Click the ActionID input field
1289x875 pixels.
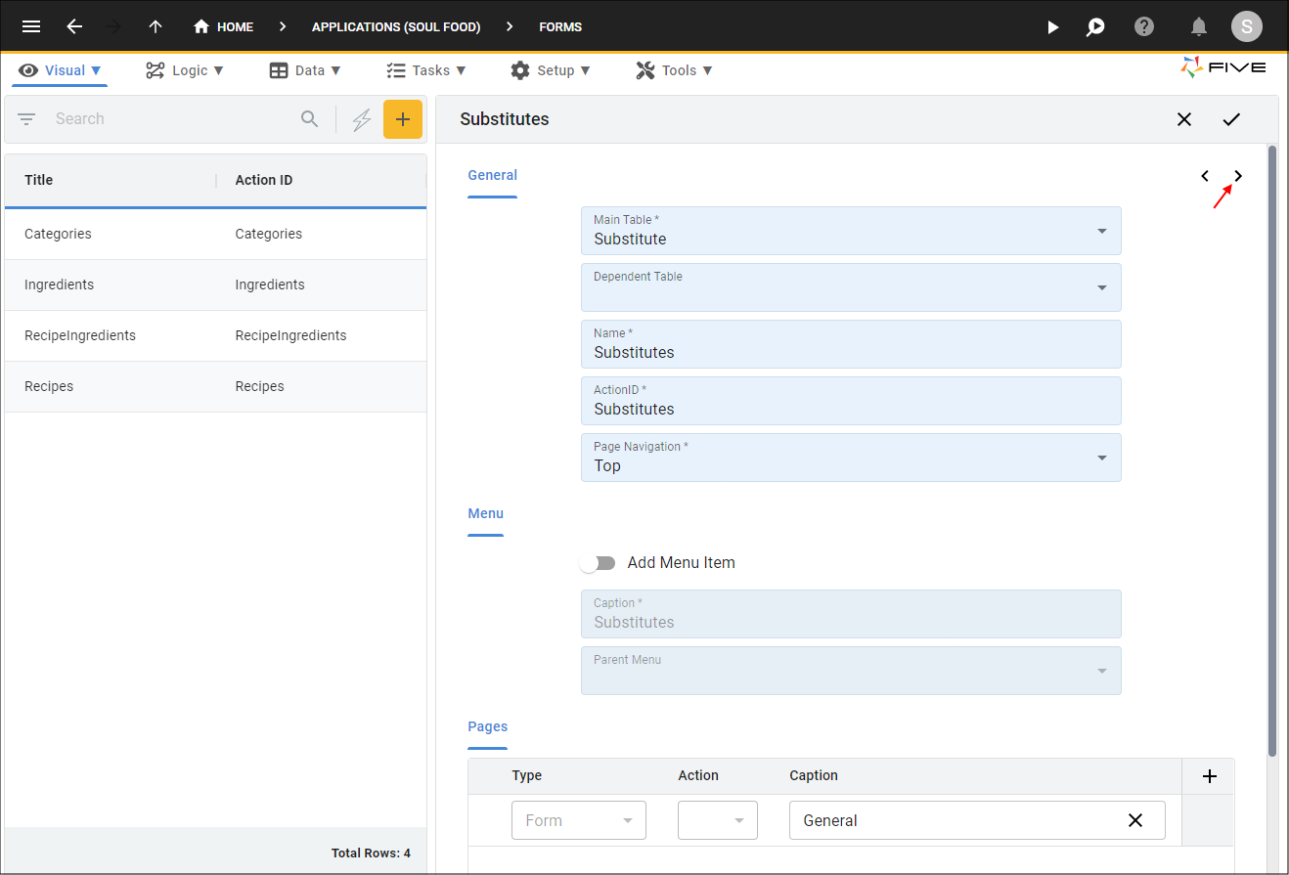point(851,401)
